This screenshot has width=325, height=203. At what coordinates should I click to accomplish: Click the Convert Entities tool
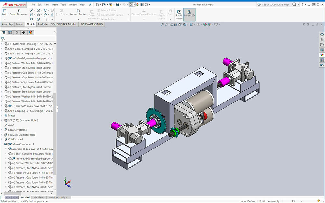point(78,12)
